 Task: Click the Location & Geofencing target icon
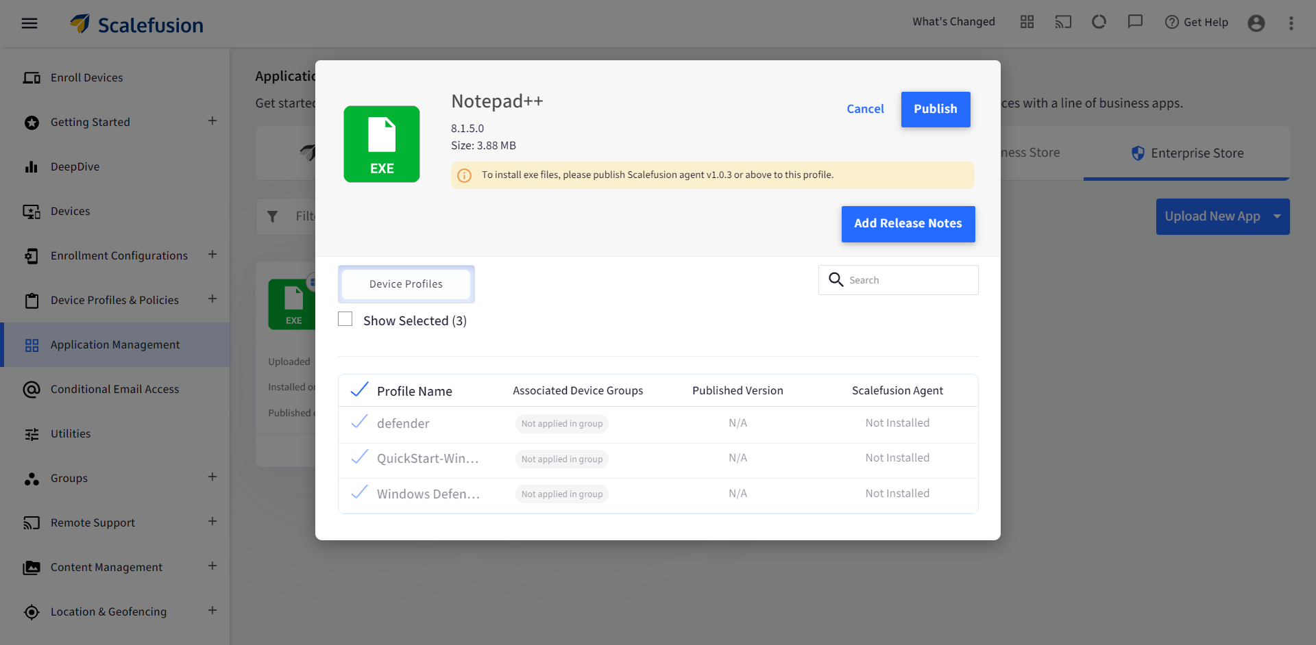pos(32,612)
